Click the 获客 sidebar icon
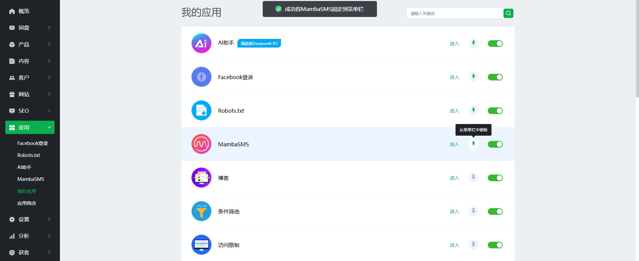The width and height of the screenshot is (639, 261). pos(12,253)
